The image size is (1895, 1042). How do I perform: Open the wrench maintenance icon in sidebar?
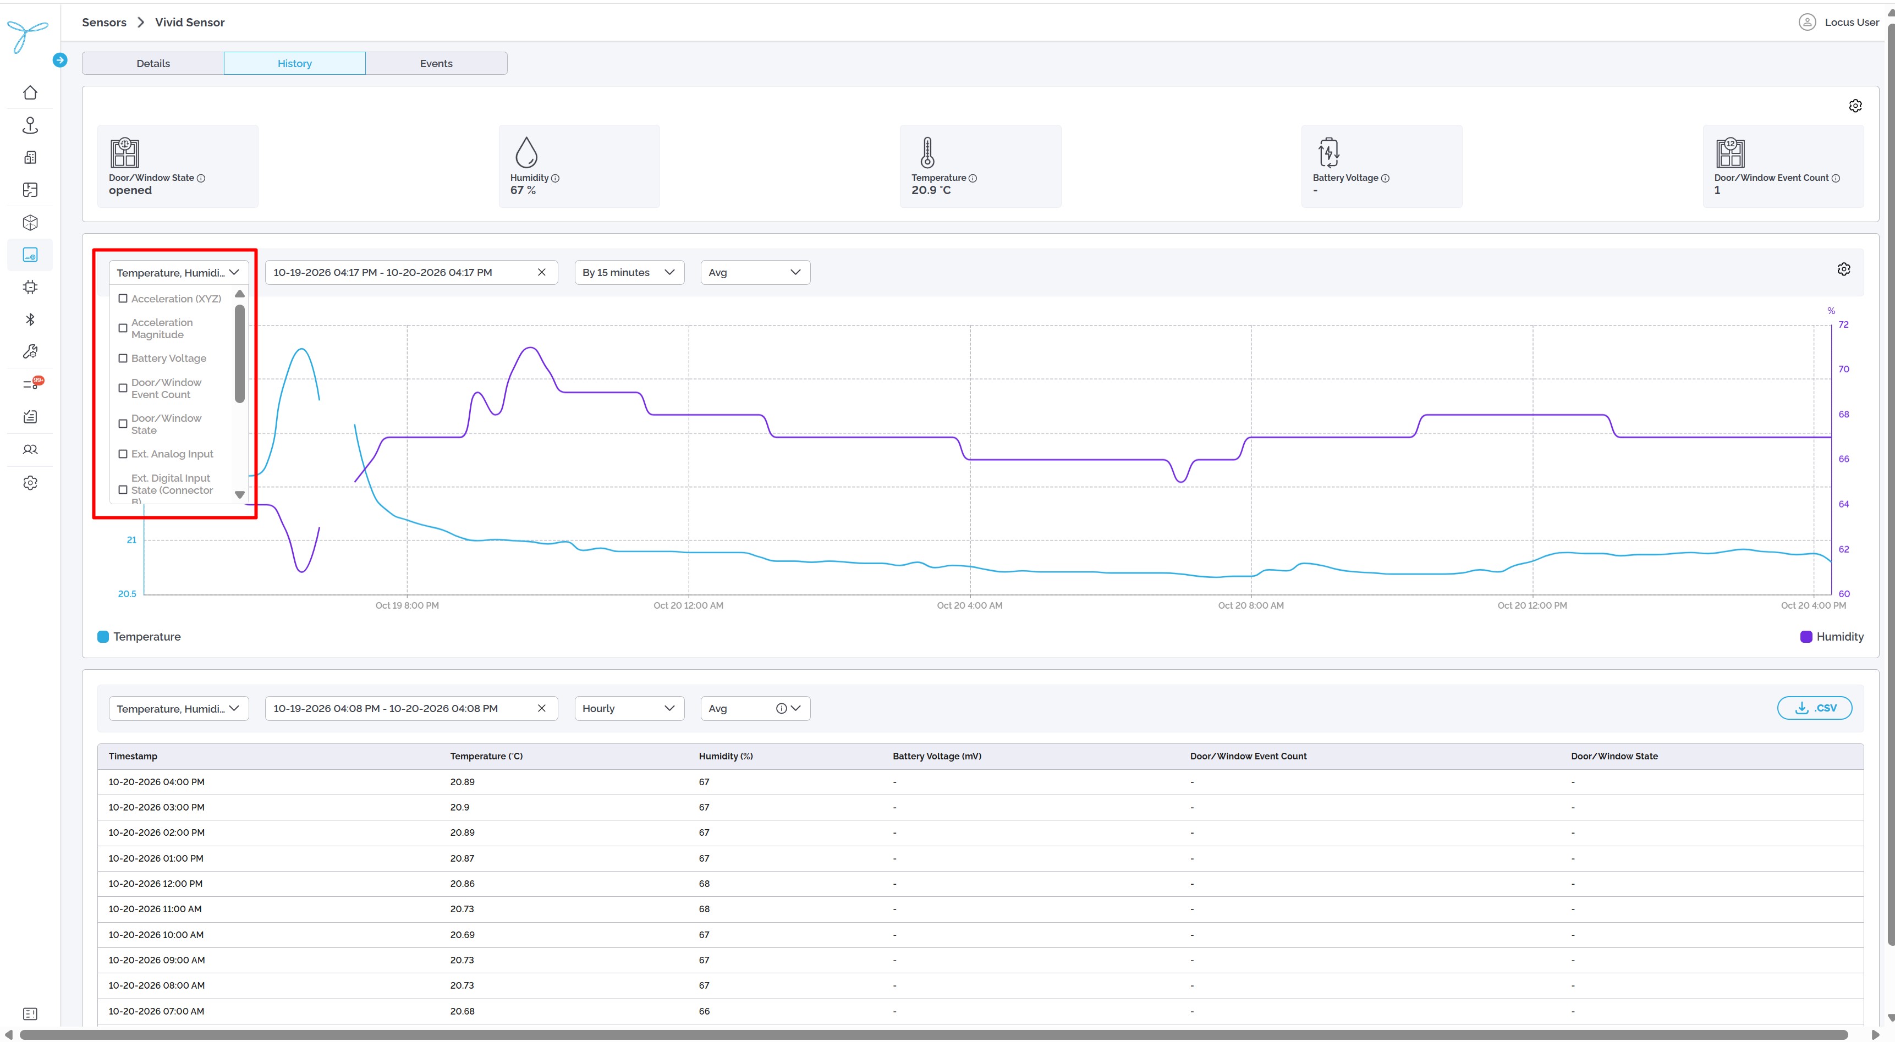(30, 351)
